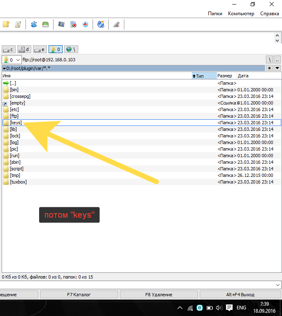The height and width of the screenshot is (316, 282).
Task: Expand the command line history dropdown
Action: click(x=278, y=285)
